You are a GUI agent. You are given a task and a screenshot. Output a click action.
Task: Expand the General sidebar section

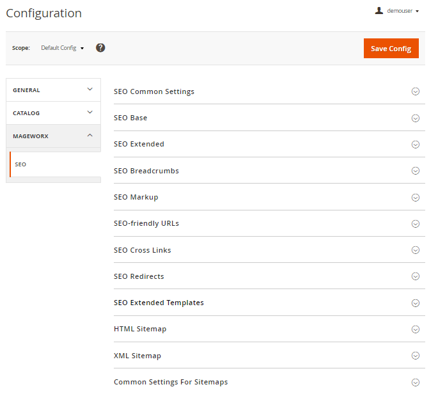53,90
